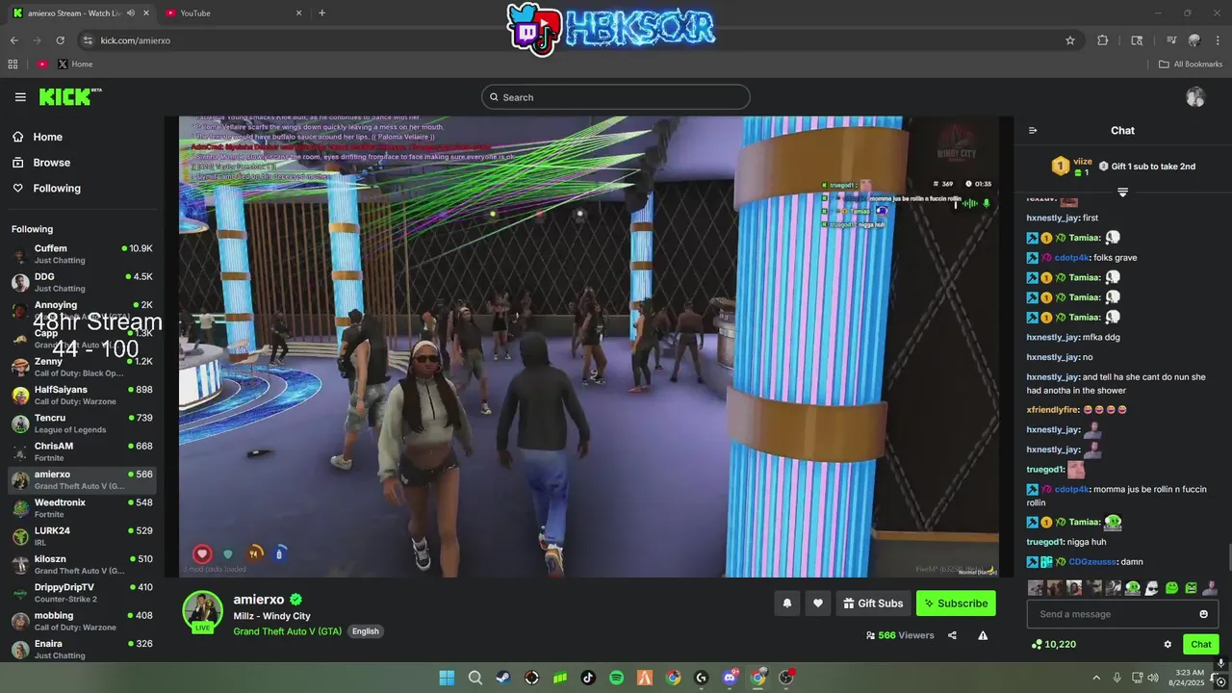Screen dimensions: 1232x693
Task: Open the media controls icon in Chrome toolbar
Action: click(1171, 40)
